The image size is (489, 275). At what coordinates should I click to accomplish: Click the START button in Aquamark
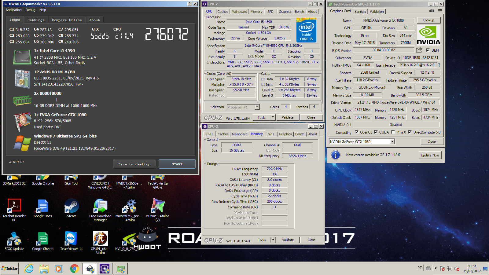pos(177,164)
